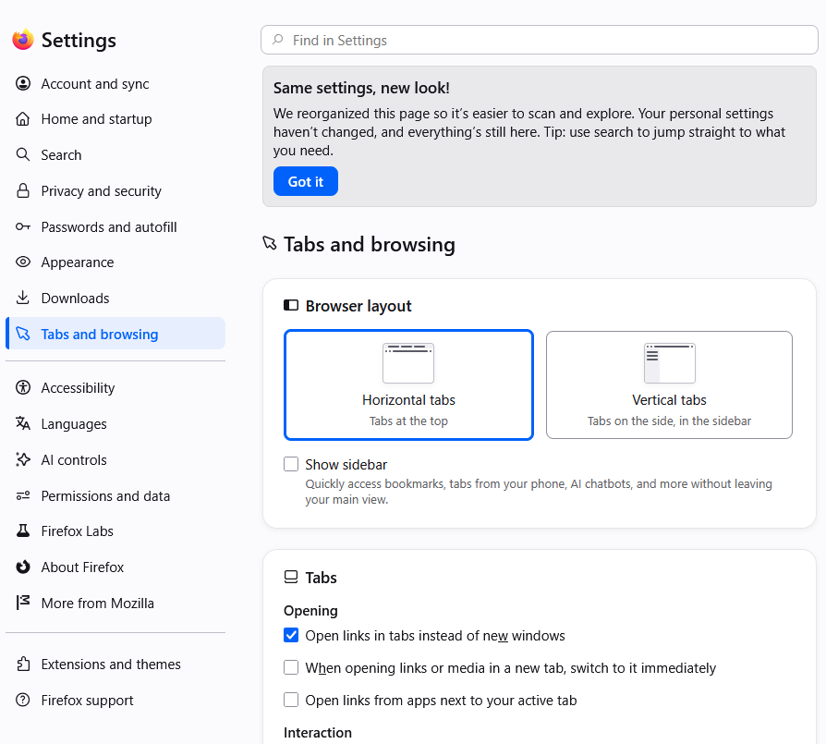Click the cursor icon beside Tabs and browsing heading
Viewport: 826px width, 744px height.
pos(270,243)
